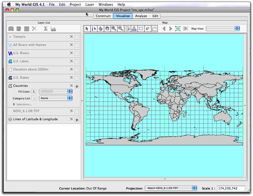Open the Map View dropdown
The width and height of the screenshot is (253, 196).
[223, 29]
